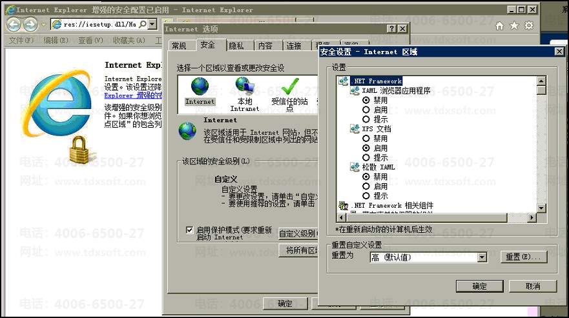Select the Local Intranet zone icon

[x=245, y=86]
